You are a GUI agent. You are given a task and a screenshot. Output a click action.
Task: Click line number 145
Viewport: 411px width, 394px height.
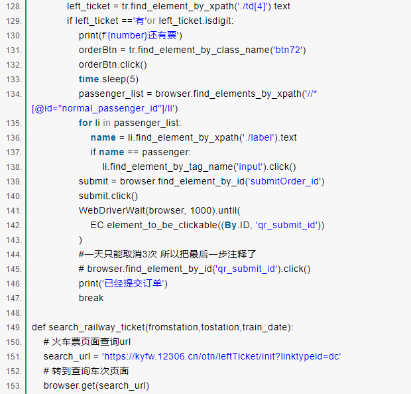click(x=14, y=269)
